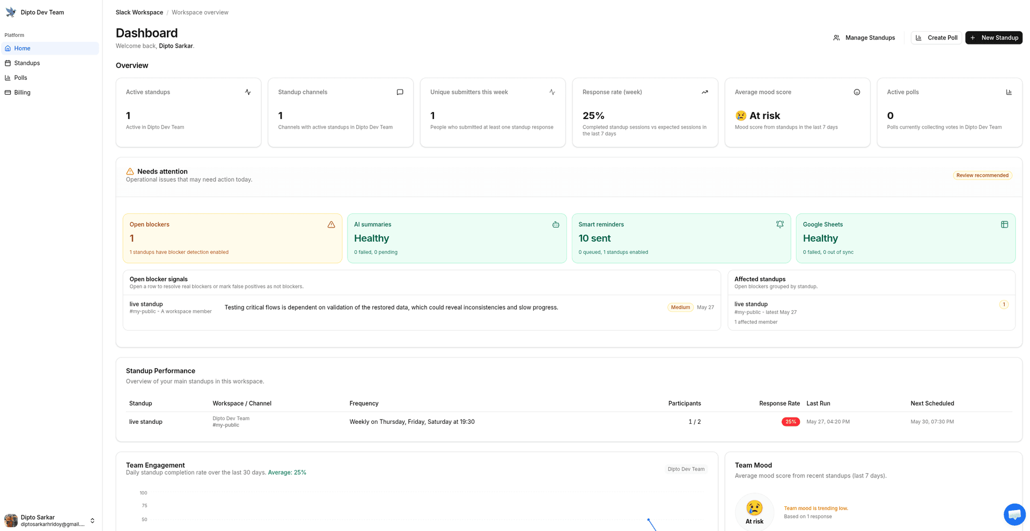The image size is (1030, 531).
Task: Click the AI summaries robot icon
Action: pyautogui.click(x=556, y=225)
